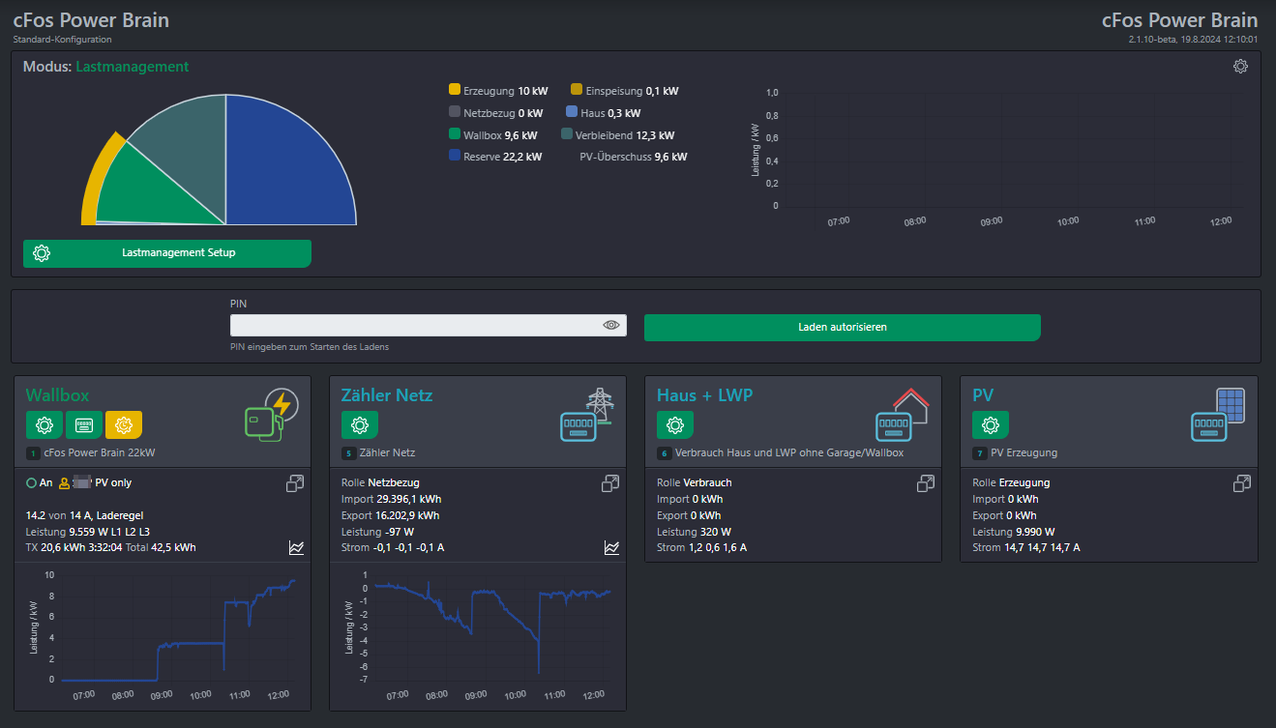Toggle the Einspeisung legend swatch
The width and height of the screenshot is (1276, 728).
[x=577, y=90]
